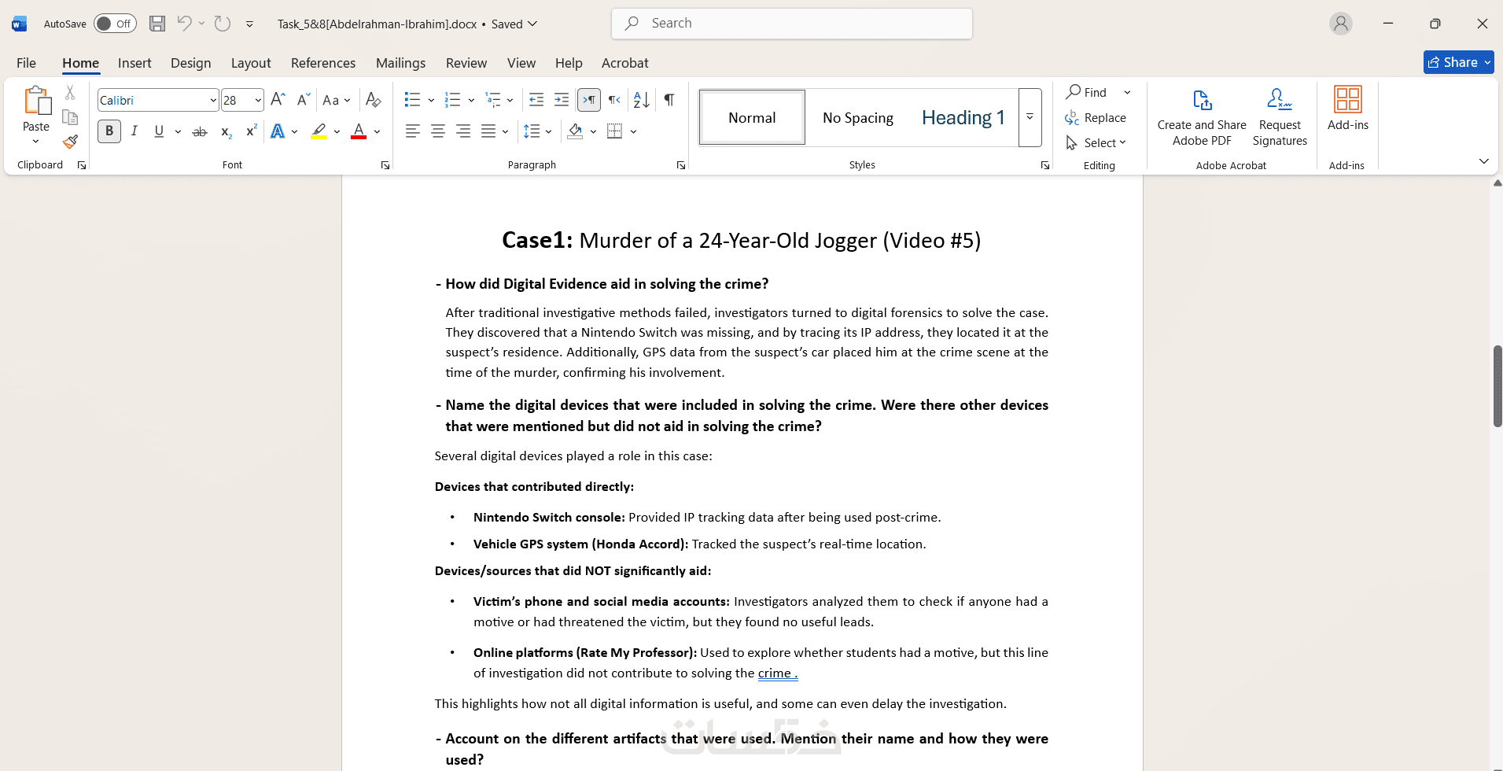Expand the Styles gallery more arrow

(1030, 117)
